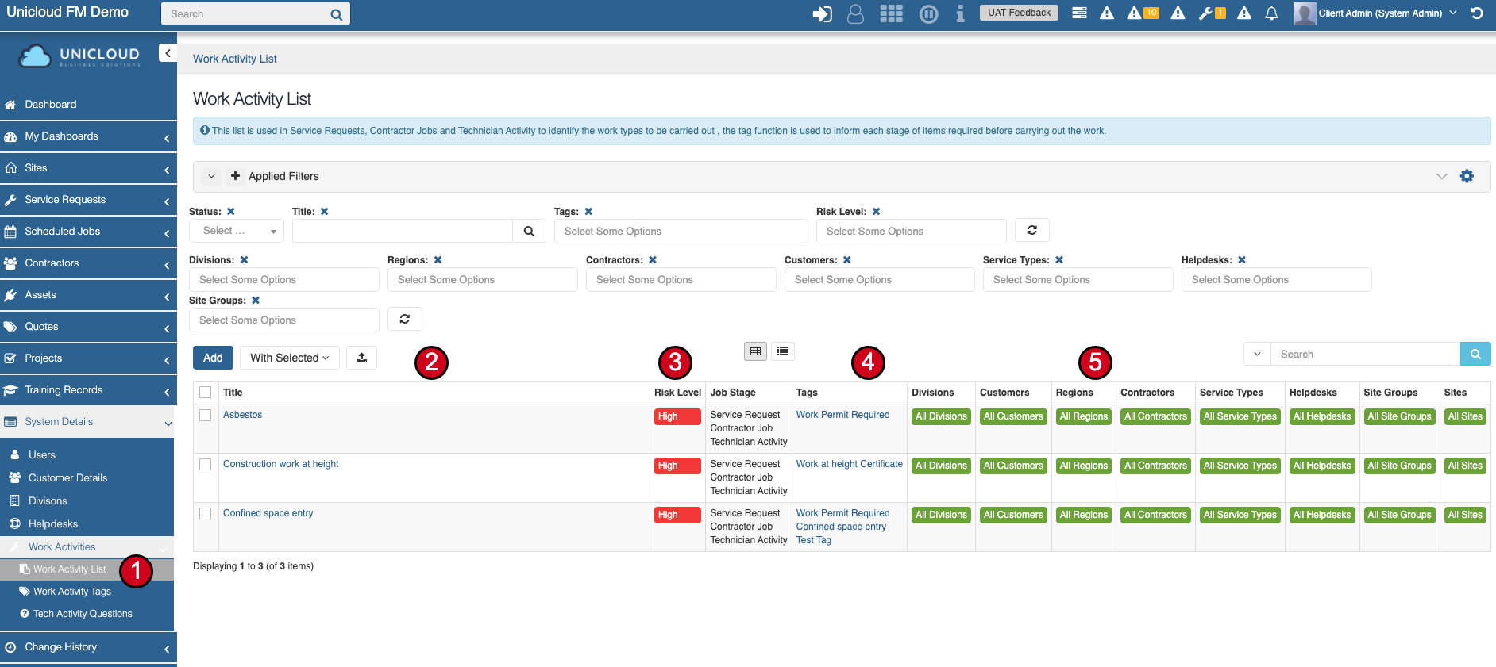Remove the Tags filter with its X
Screen dimensions: 1496x667
click(x=588, y=212)
